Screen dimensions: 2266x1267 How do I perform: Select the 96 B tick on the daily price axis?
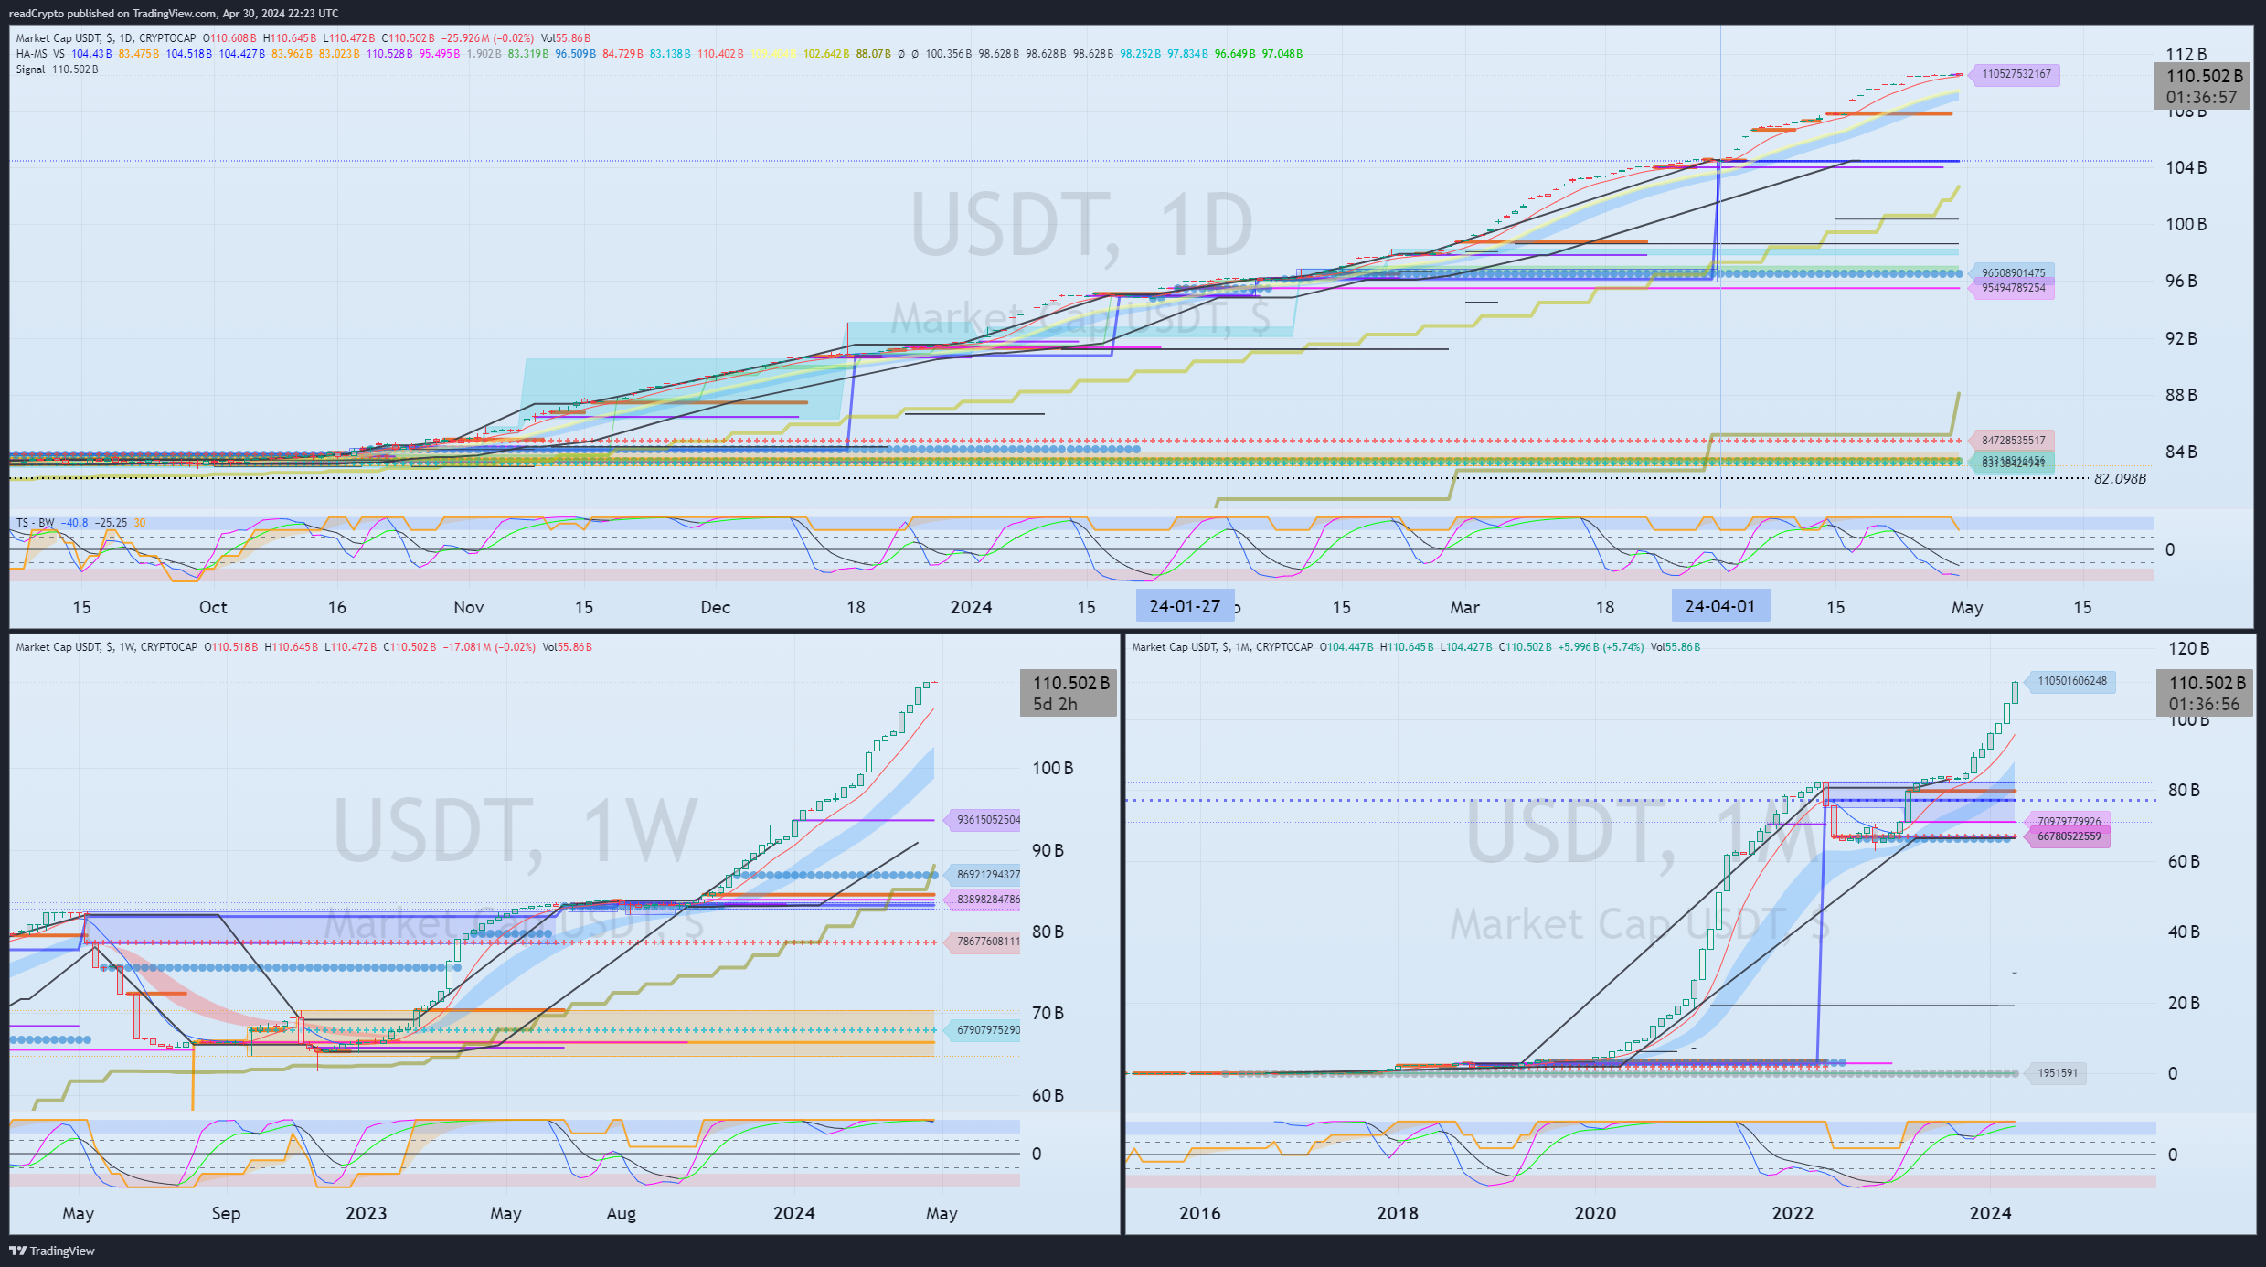[x=2181, y=281]
